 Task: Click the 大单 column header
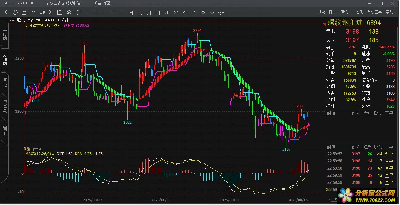coord(368,114)
